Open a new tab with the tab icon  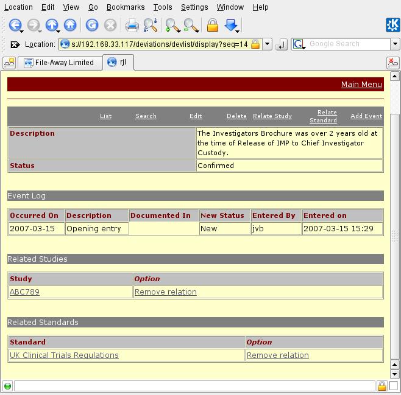pyautogui.click(x=9, y=63)
